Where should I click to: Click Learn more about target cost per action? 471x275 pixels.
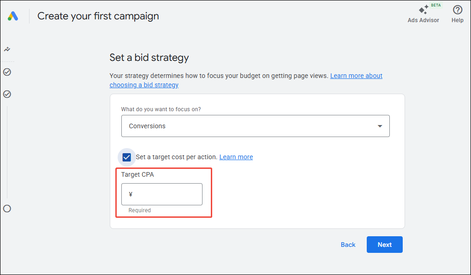[x=236, y=157]
